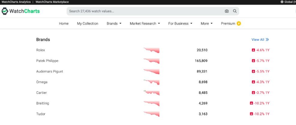Open My Collection from the nav bar

click(x=88, y=23)
